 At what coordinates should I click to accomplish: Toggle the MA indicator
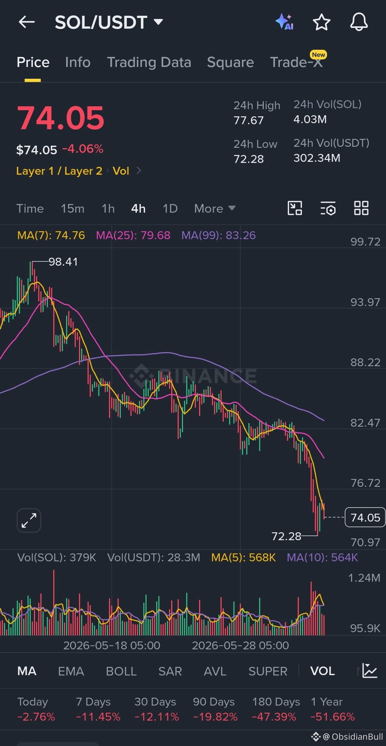click(x=27, y=671)
